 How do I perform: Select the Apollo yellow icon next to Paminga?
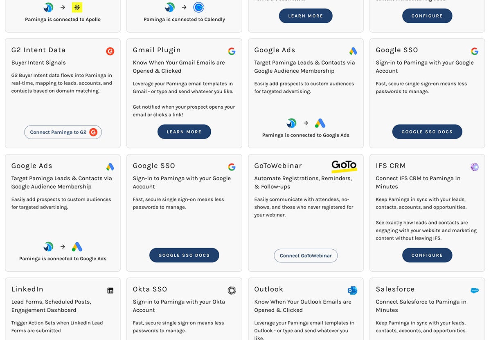77,7
